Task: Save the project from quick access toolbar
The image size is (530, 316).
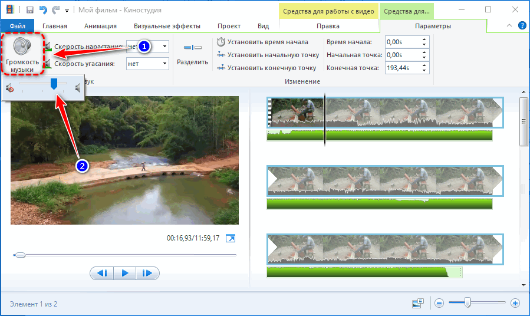Action: point(28,10)
